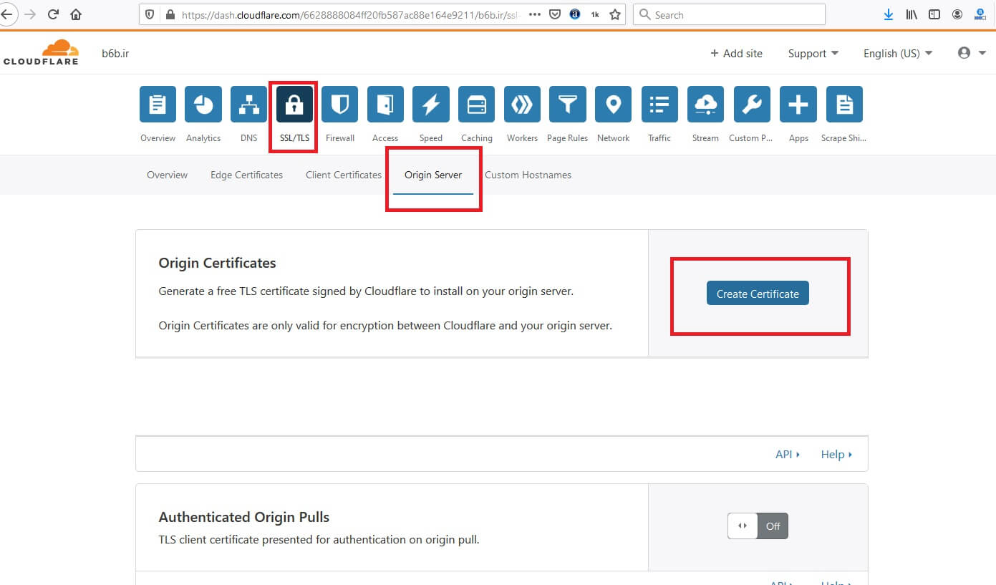Click the Origin Certificates heading
The height and width of the screenshot is (585, 996).
click(x=217, y=263)
